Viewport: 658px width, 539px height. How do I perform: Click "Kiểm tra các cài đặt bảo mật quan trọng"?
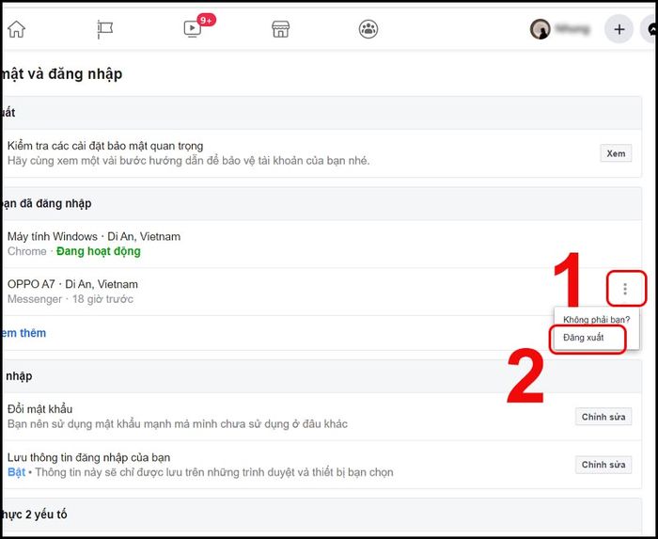pos(105,146)
